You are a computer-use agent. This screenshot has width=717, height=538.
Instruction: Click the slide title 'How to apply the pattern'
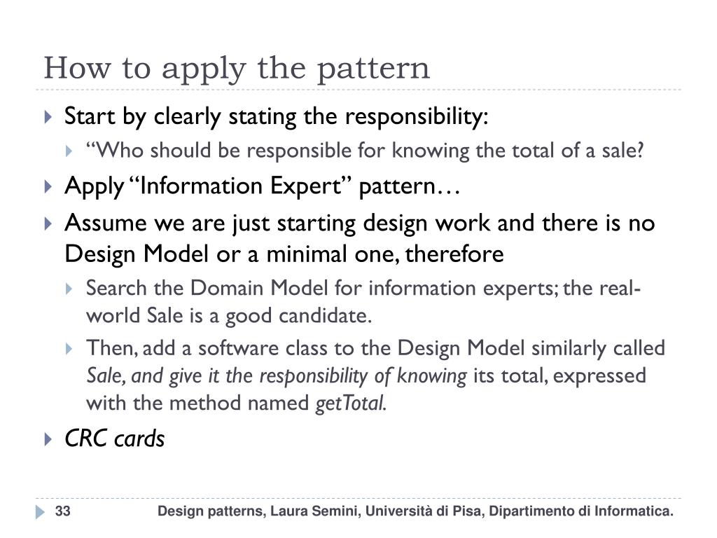[x=237, y=69]
